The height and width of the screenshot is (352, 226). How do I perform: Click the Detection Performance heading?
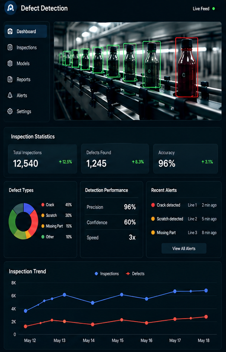pyautogui.click(x=106, y=190)
